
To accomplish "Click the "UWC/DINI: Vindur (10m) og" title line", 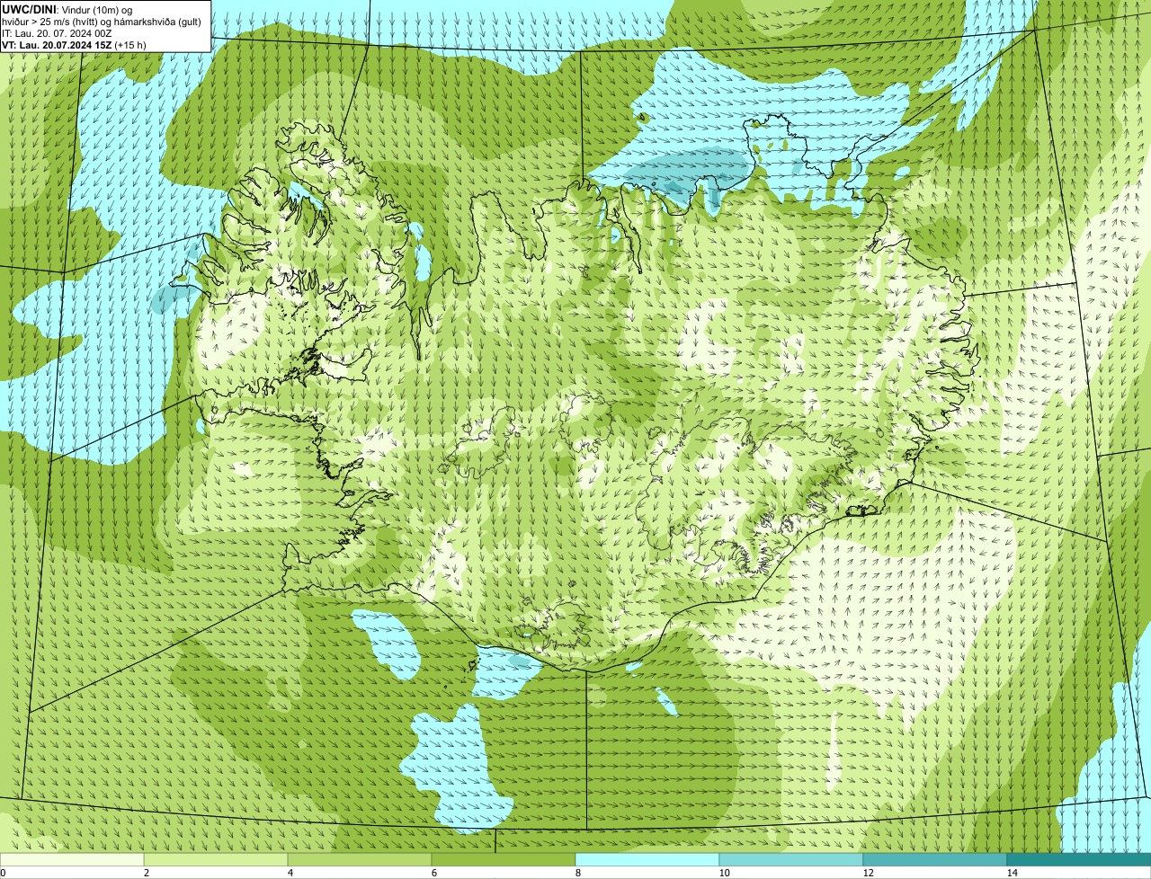I will coord(67,10).
